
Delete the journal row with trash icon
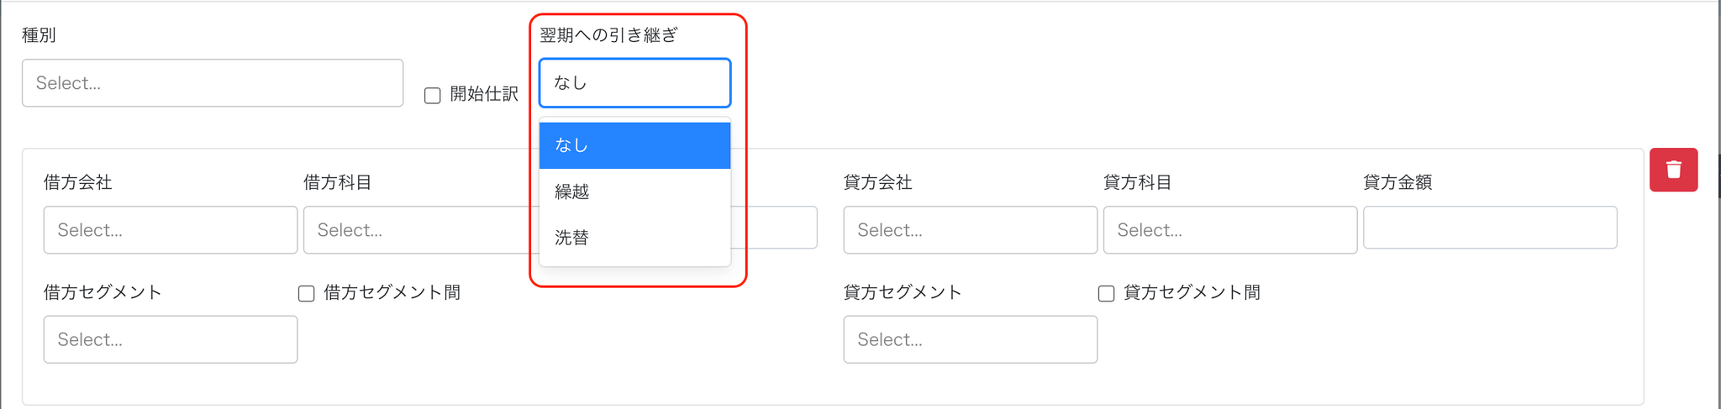tap(1673, 170)
